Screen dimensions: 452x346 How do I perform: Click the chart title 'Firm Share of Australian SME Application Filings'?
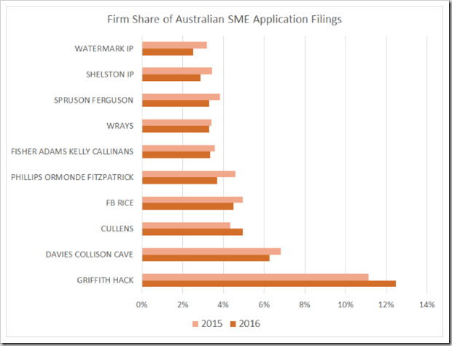(x=225, y=19)
